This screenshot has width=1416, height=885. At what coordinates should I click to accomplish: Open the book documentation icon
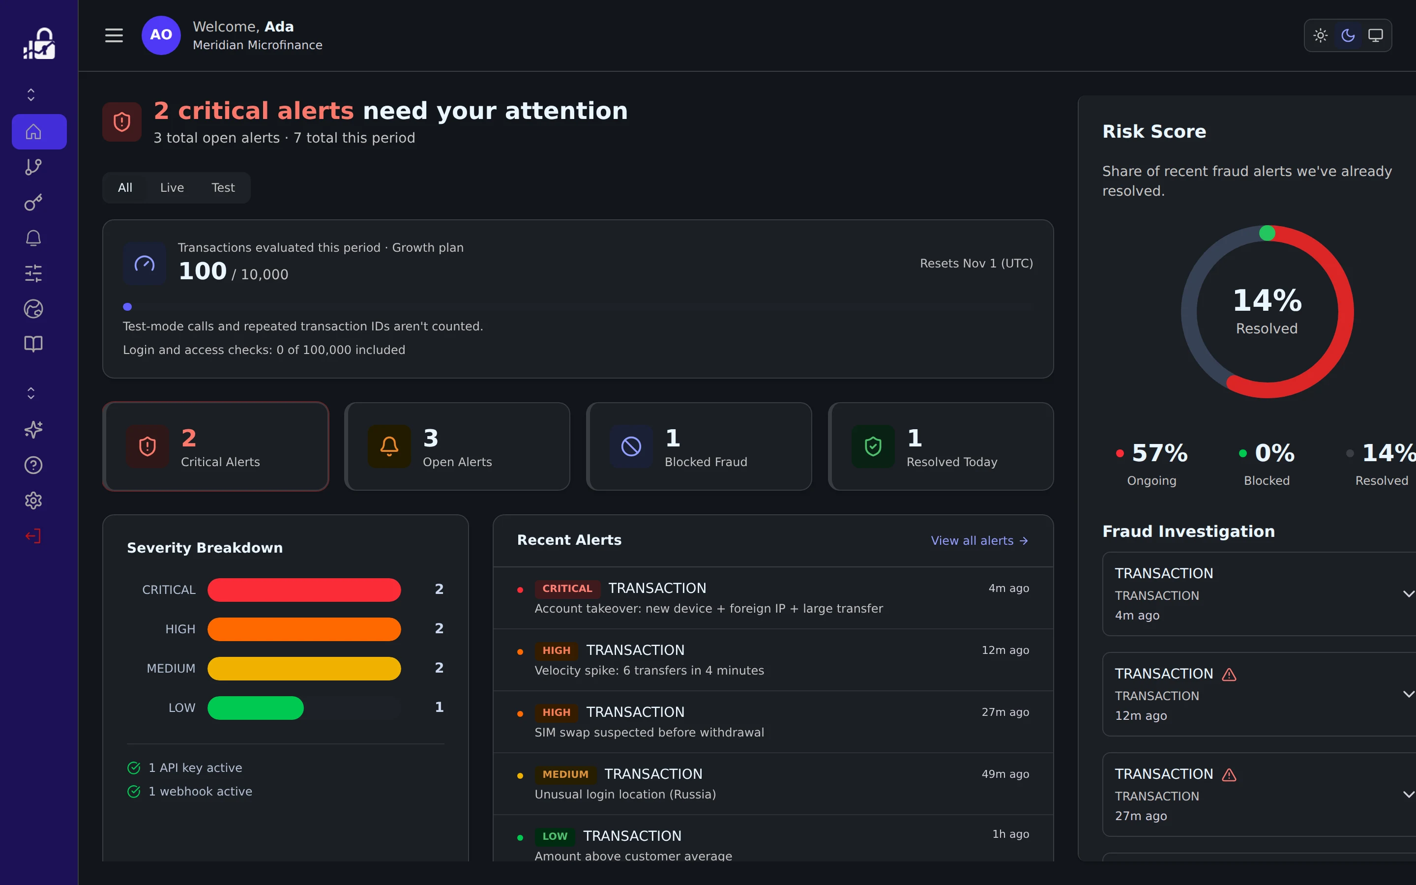(33, 344)
